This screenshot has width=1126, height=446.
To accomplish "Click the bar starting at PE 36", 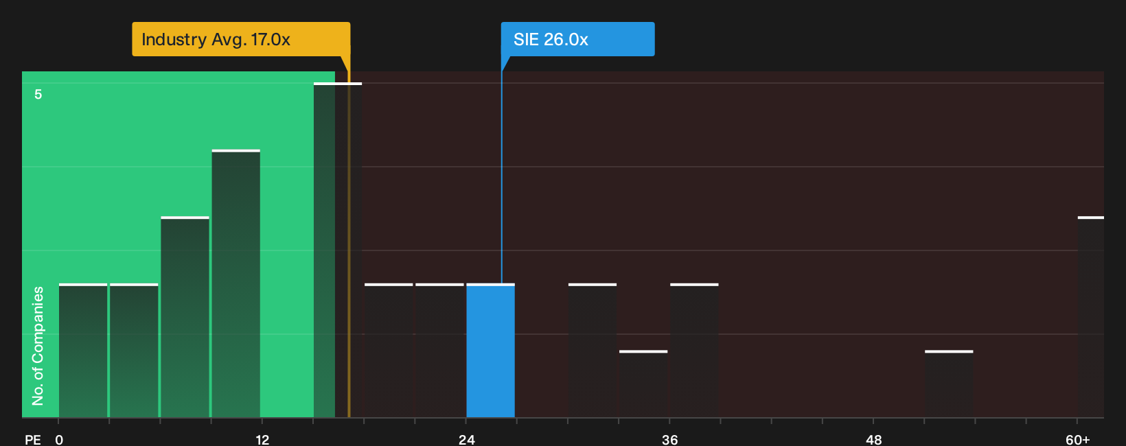I will point(694,351).
